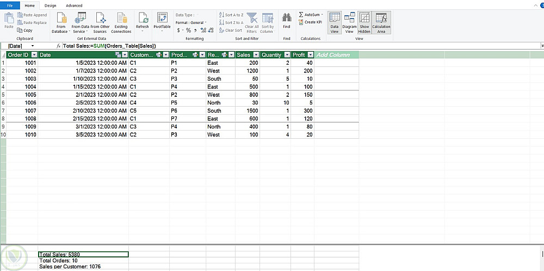This screenshot has height=271, width=544.
Task: Open the From Database import option
Action: (x=61, y=22)
